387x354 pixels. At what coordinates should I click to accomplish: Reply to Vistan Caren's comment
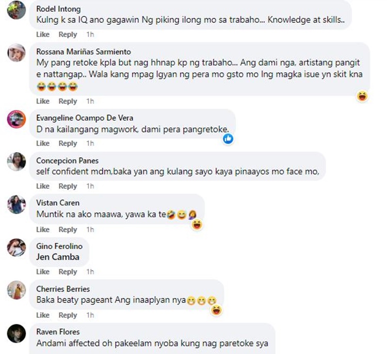coord(68,229)
